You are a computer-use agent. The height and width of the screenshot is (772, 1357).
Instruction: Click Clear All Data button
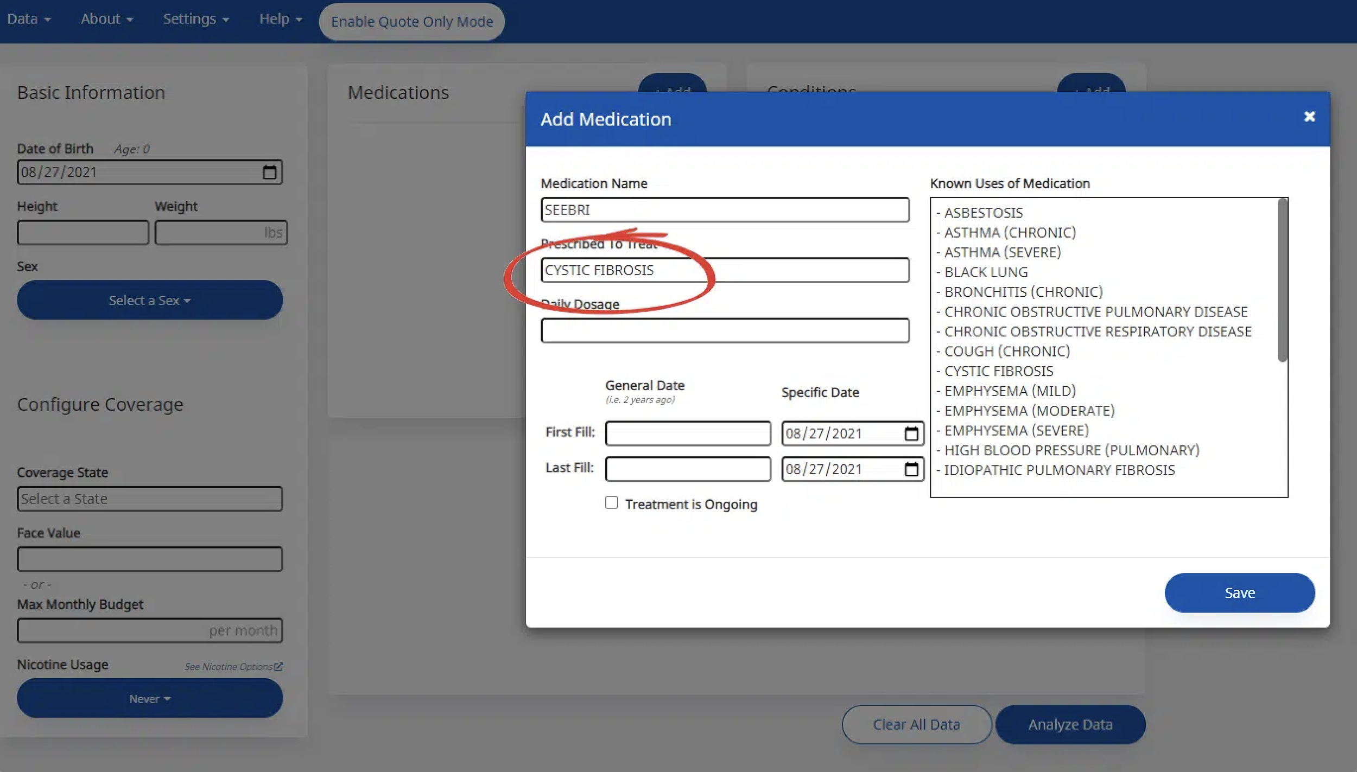click(916, 724)
